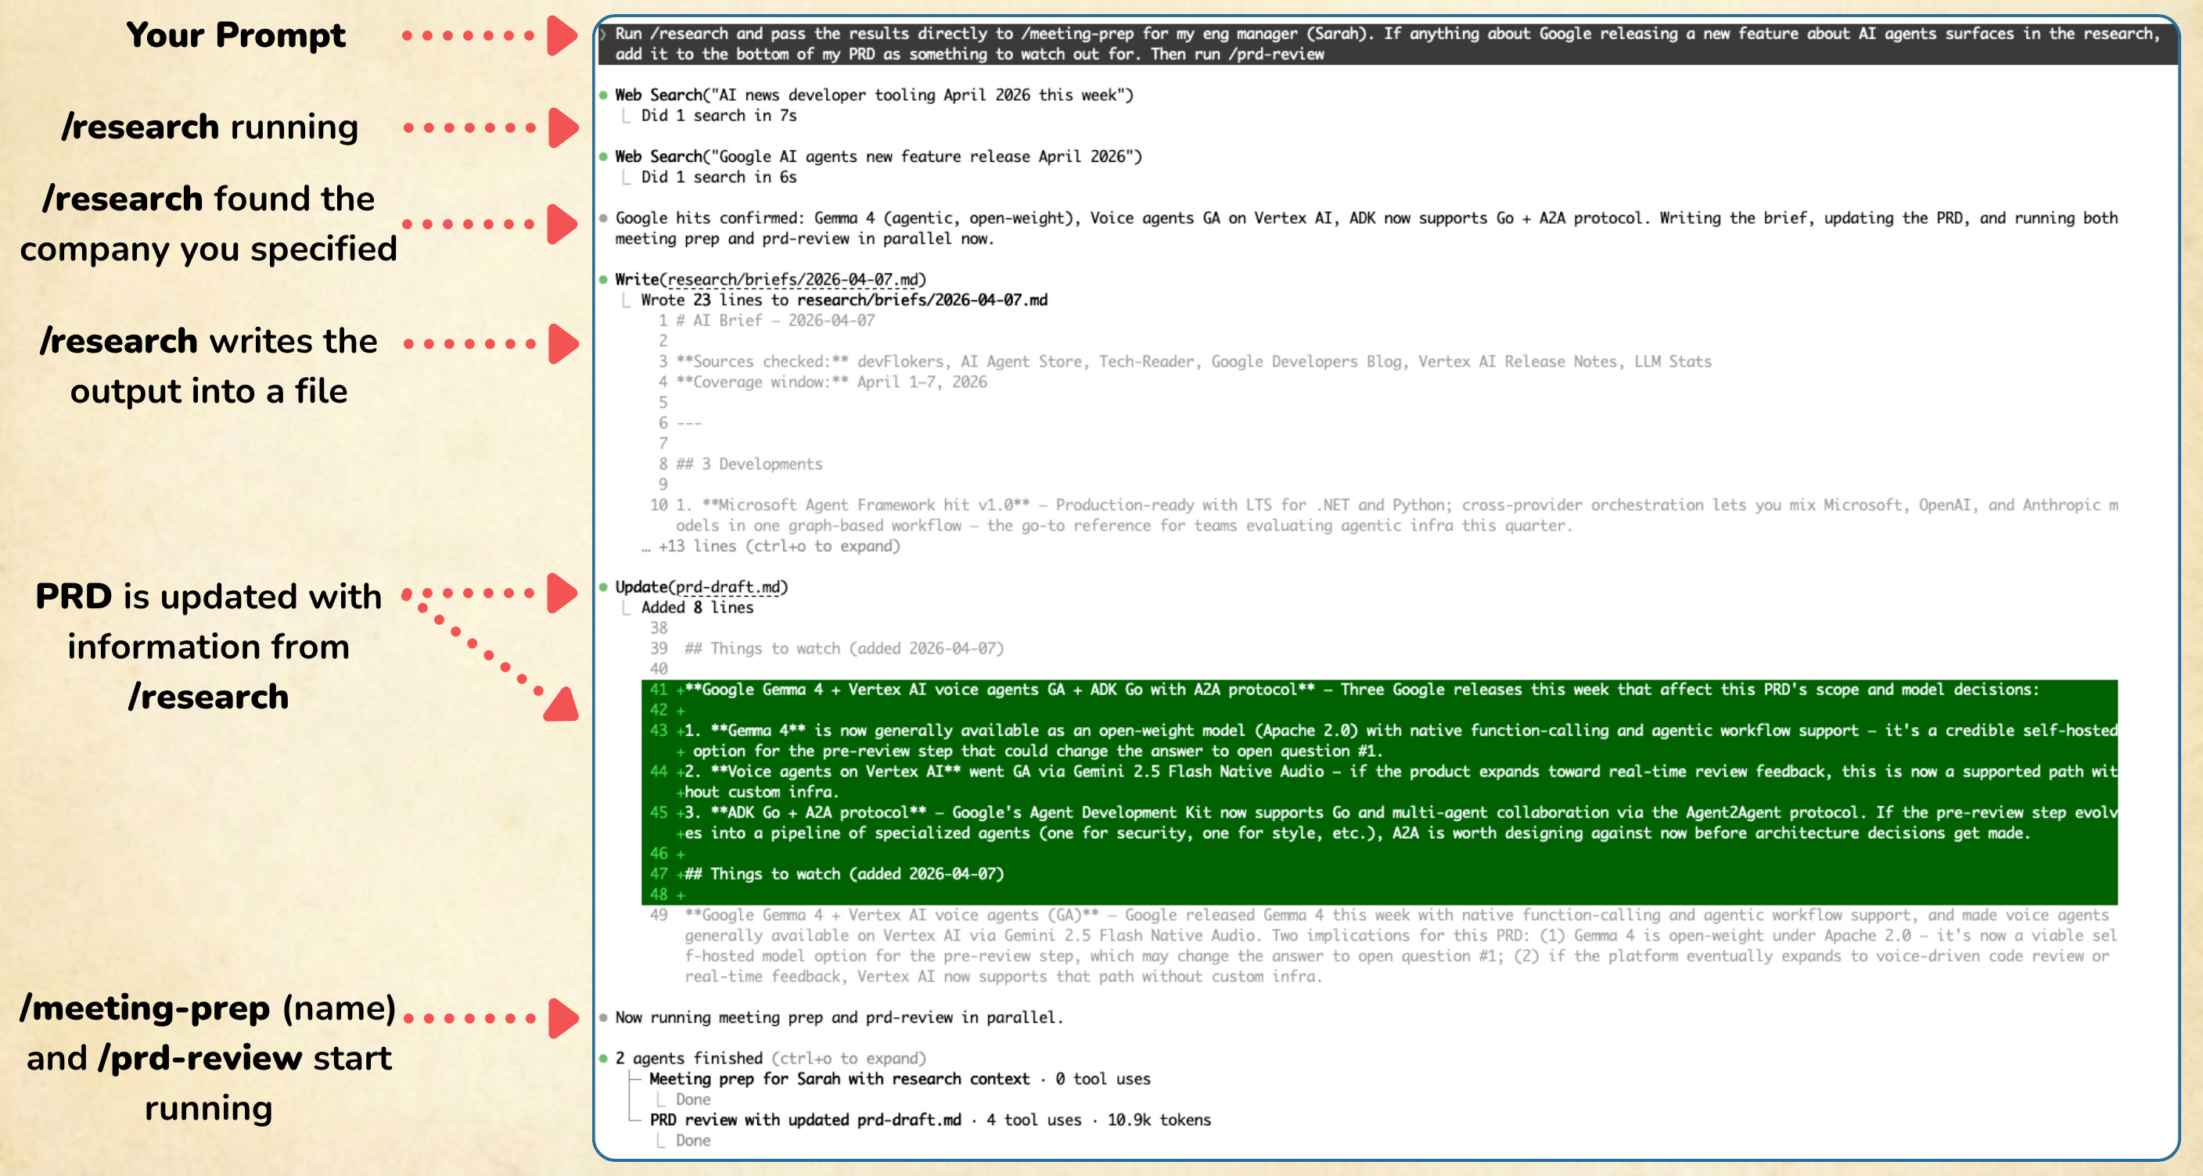Click the "**Coverage window:** April 1–7, 2026" line
Viewport: 2203px width, 1176px height.
click(x=830, y=382)
